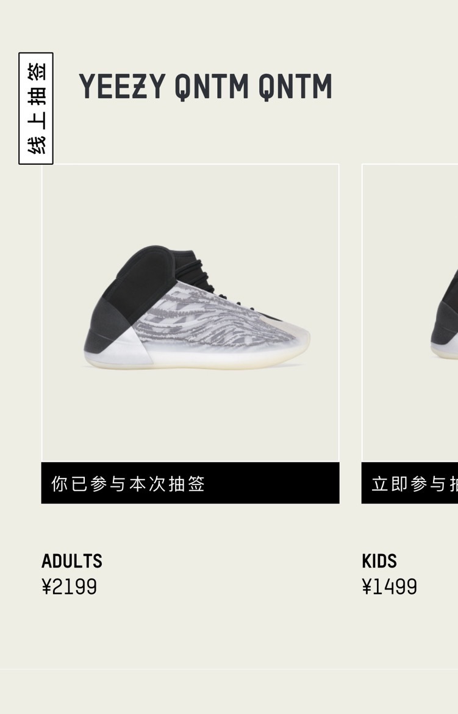Click the 立即参与抽签 button for kids

410,483
